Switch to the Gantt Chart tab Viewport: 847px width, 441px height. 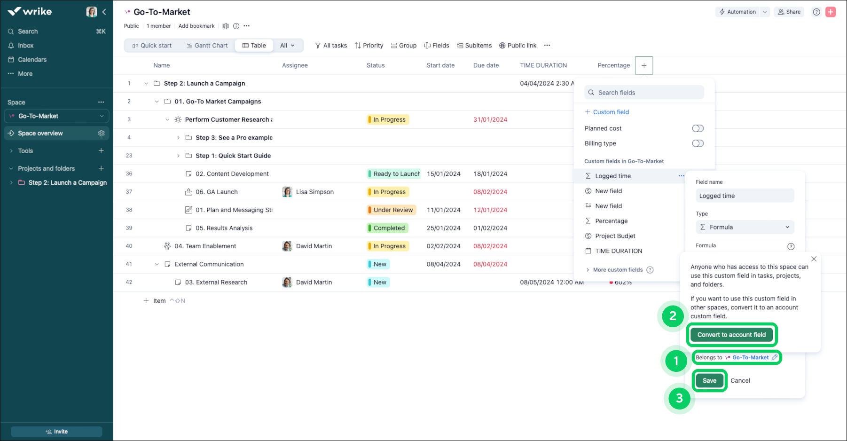tap(207, 46)
